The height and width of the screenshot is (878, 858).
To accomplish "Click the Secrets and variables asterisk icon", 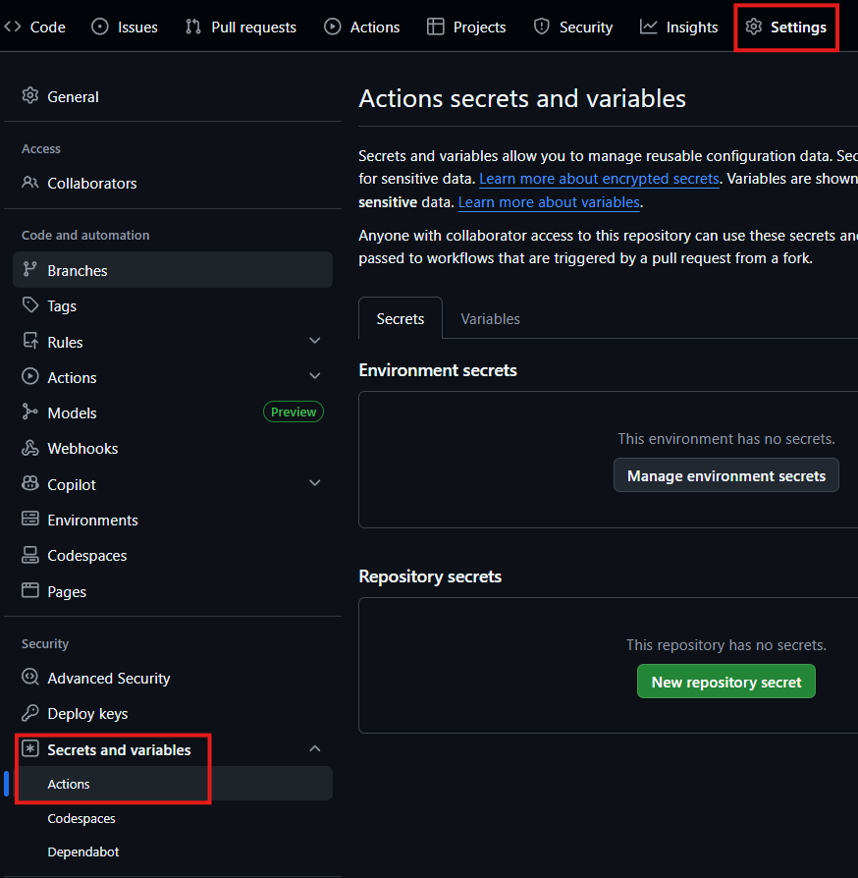I will (x=30, y=748).
